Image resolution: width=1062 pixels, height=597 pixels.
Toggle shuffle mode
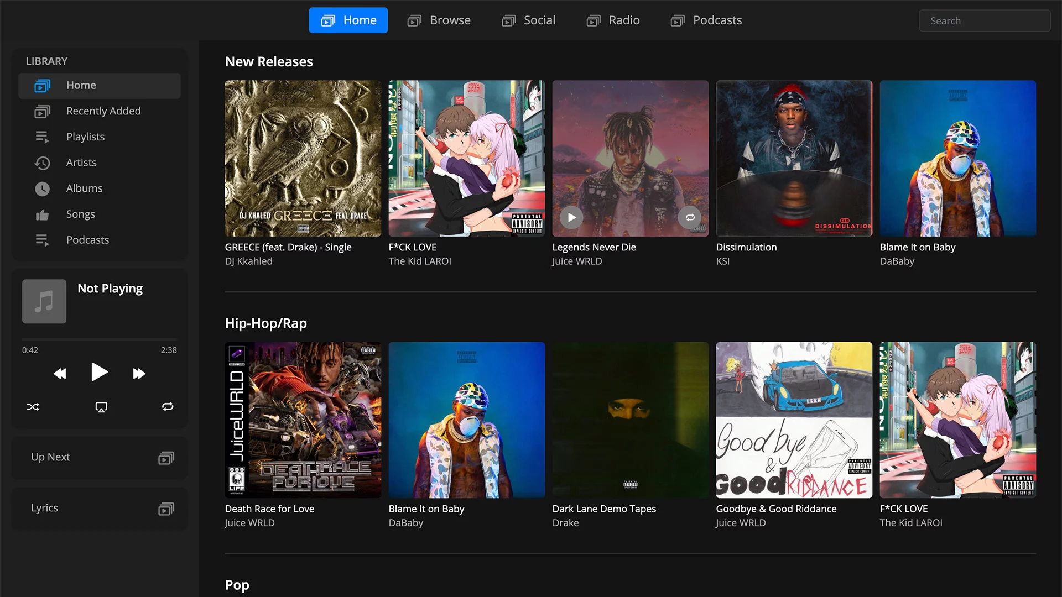click(x=33, y=407)
